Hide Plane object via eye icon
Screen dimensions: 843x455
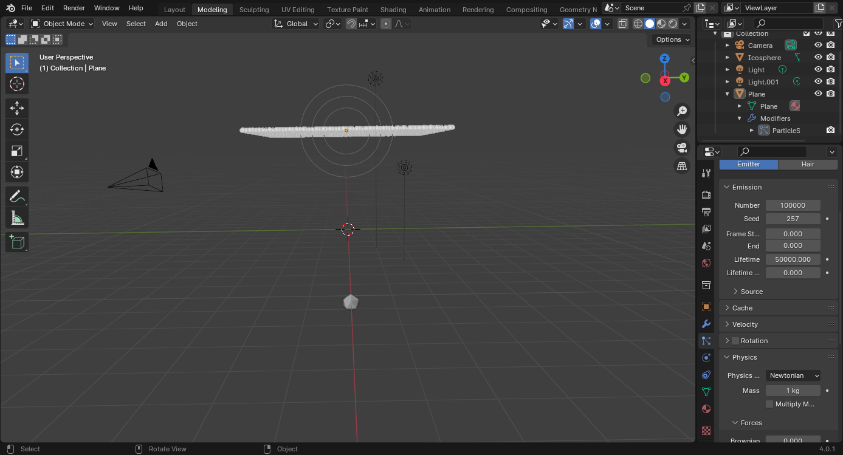tap(819, 94)
